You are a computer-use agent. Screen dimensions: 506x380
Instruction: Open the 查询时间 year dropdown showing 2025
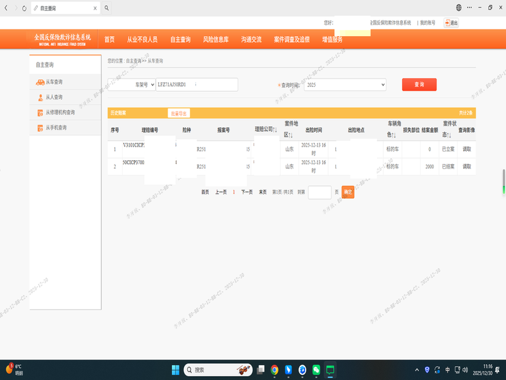coord(345,85)
